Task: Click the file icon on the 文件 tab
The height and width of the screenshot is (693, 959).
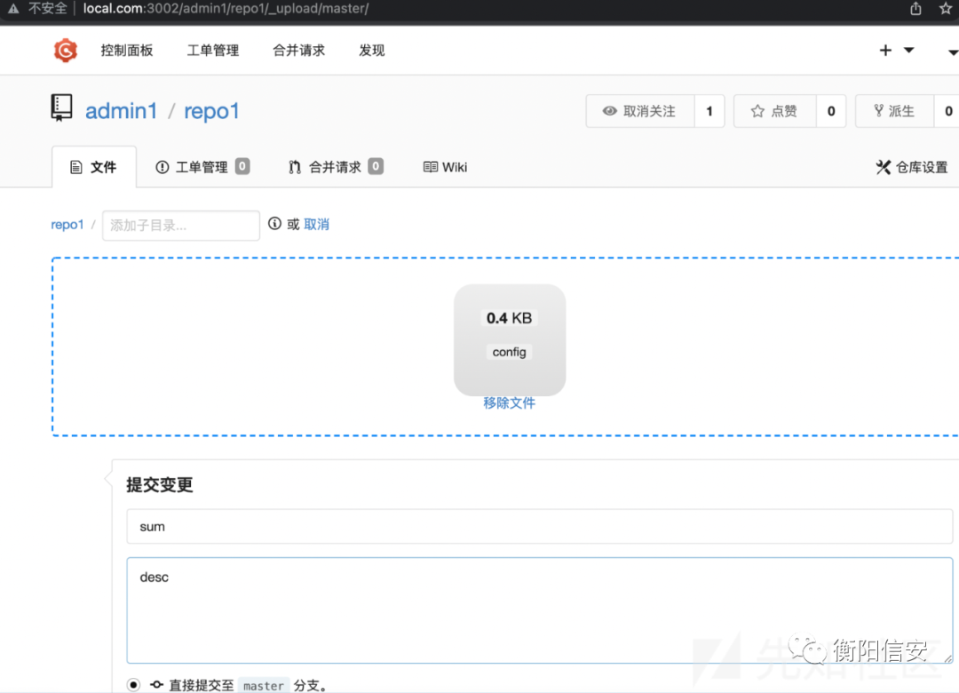Action: [78, 167]
